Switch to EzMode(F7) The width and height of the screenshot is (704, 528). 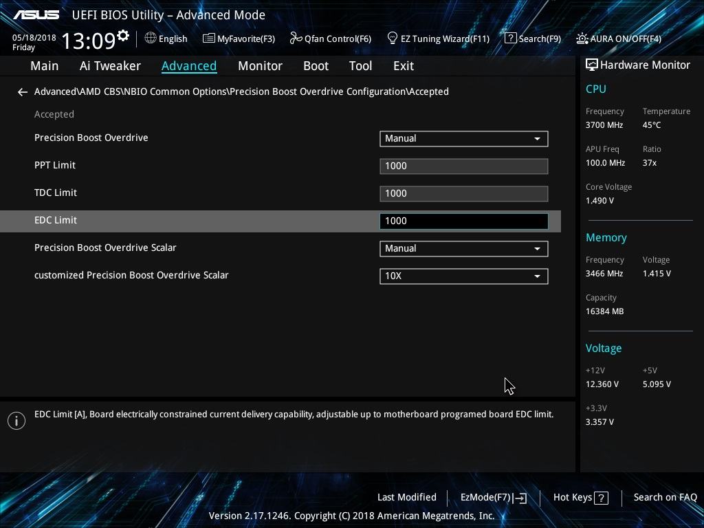click(x=485, y=498)
